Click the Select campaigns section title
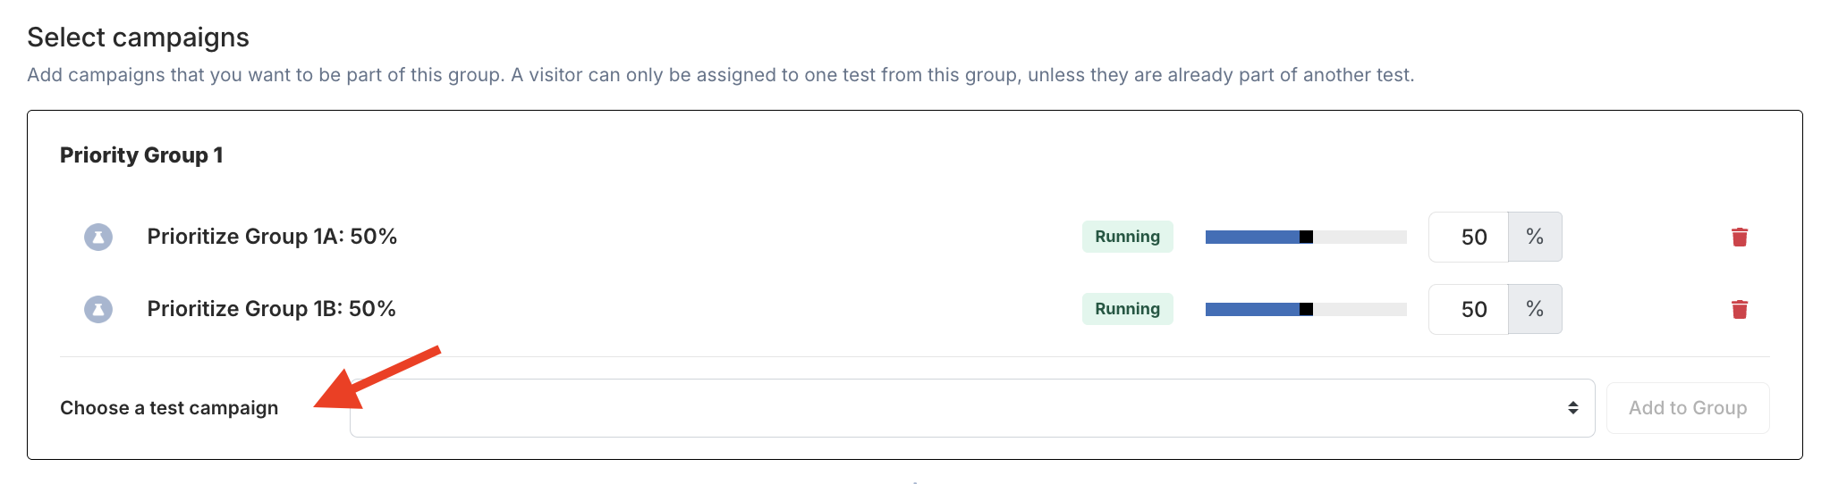The width and height of the screenshot is (1830, 484). (138, 38)
